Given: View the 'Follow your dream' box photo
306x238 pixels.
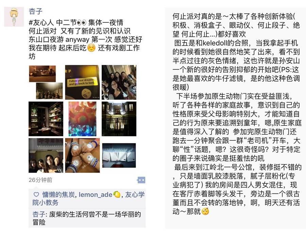Looking at the screenshot, I should (x=82, y=82).
